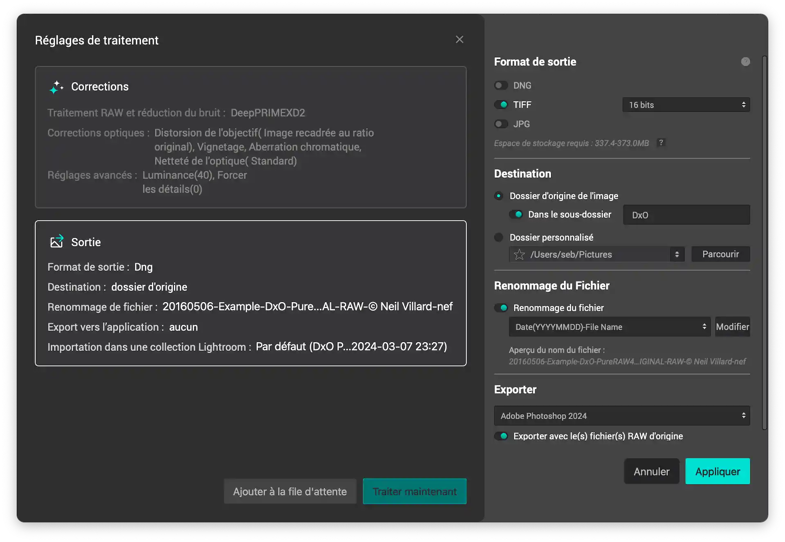Viewport: 785px width, 542px height.
Task: Click the Lightroom collection 'Par défaut' value
Action: pyautogui.click(x=351, y=347)
